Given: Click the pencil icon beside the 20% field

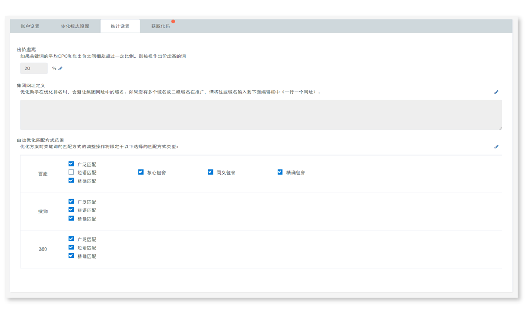Looking at the screenshot, I should (61, 68).
